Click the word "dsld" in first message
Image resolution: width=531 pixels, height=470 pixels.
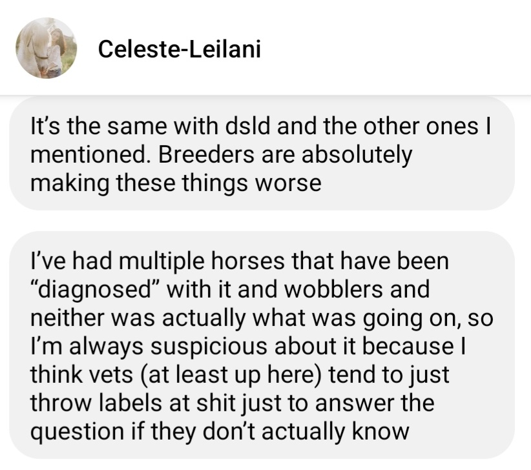248,126
